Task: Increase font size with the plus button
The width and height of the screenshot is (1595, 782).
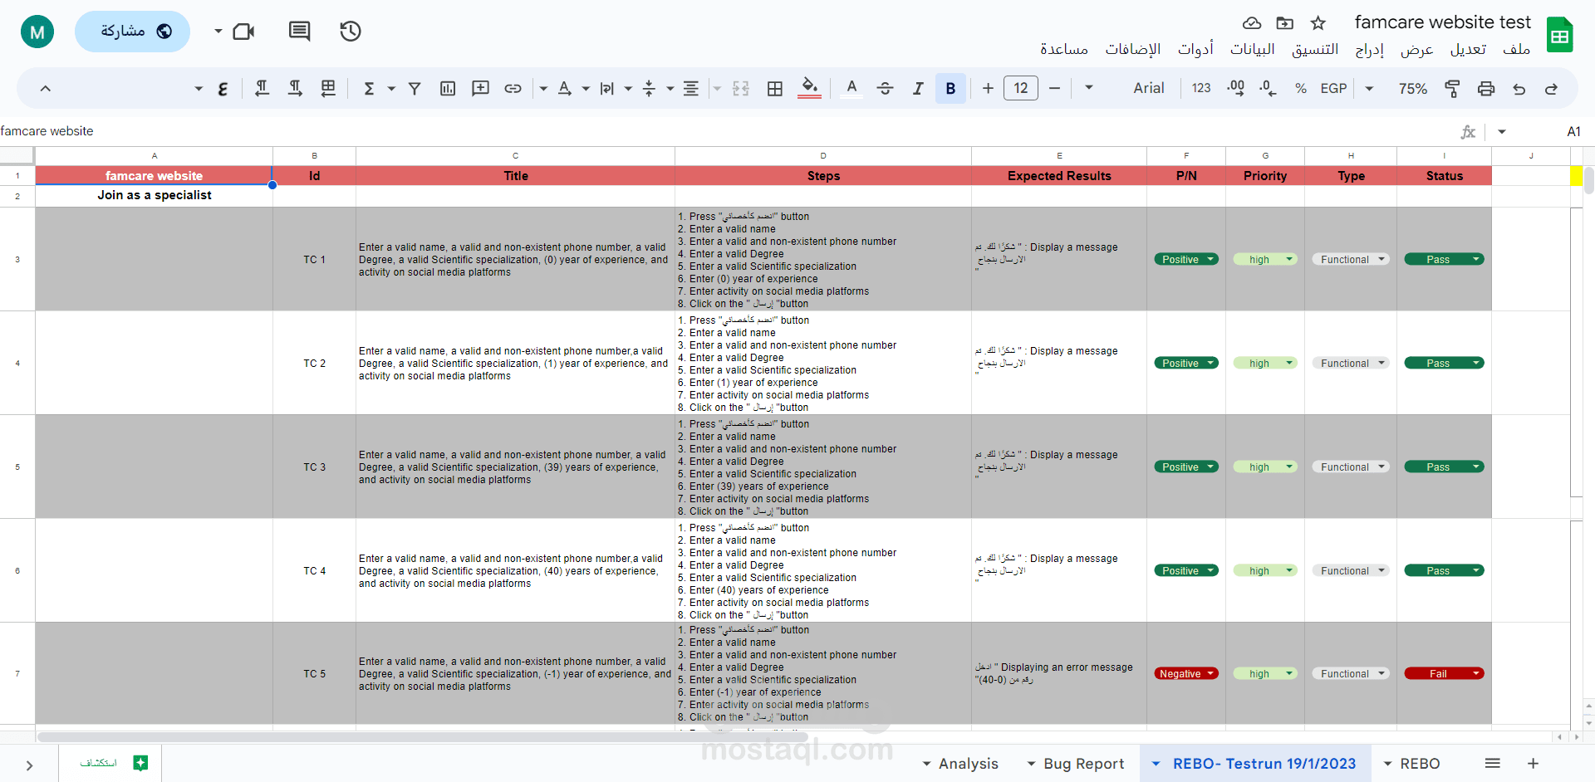Action: pyautogui.click(x=988, y=88)
